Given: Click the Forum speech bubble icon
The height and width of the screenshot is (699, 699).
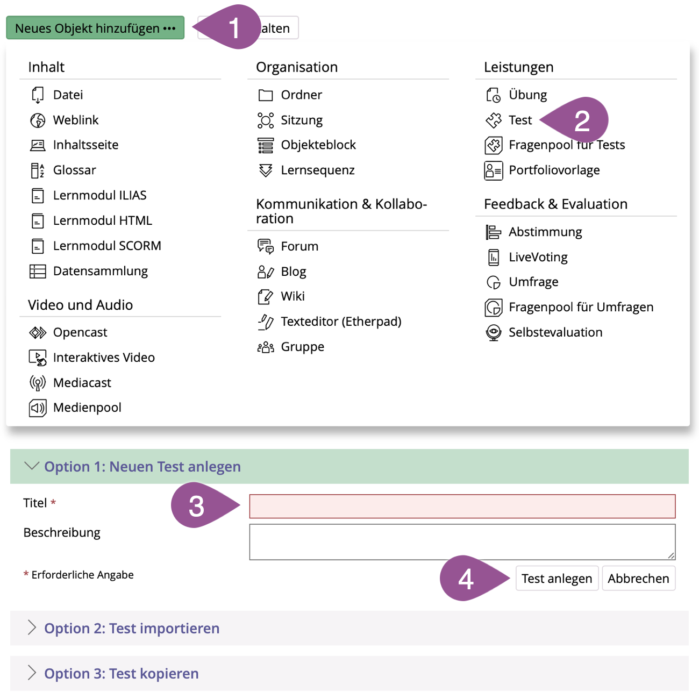Looking at the screenshot, I should (x=266, y=246).
